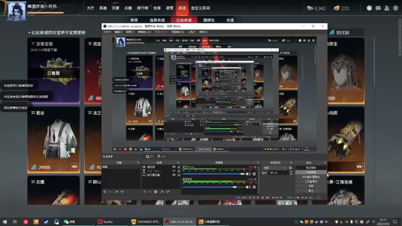Toggle visibility of the display capture source
402x226 pixels.
tap(174, 175)
